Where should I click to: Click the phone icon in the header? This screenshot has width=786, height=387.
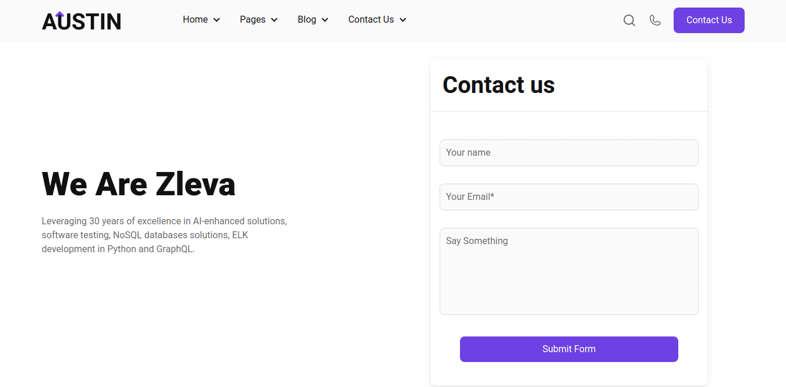(655, 20)
